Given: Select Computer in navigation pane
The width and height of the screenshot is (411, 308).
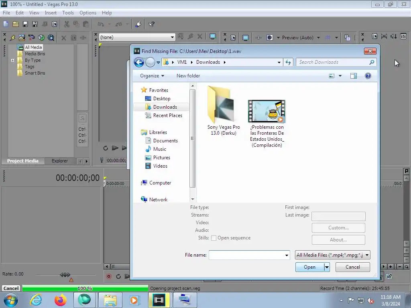Looking at the screenshot, I should [x=160, y=183].
